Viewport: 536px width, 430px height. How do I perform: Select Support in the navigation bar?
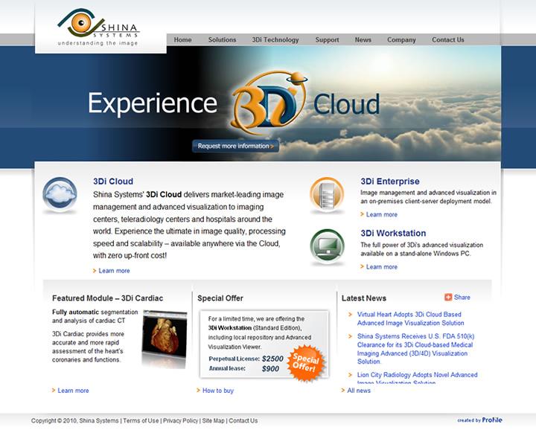(x=327, y=40)
